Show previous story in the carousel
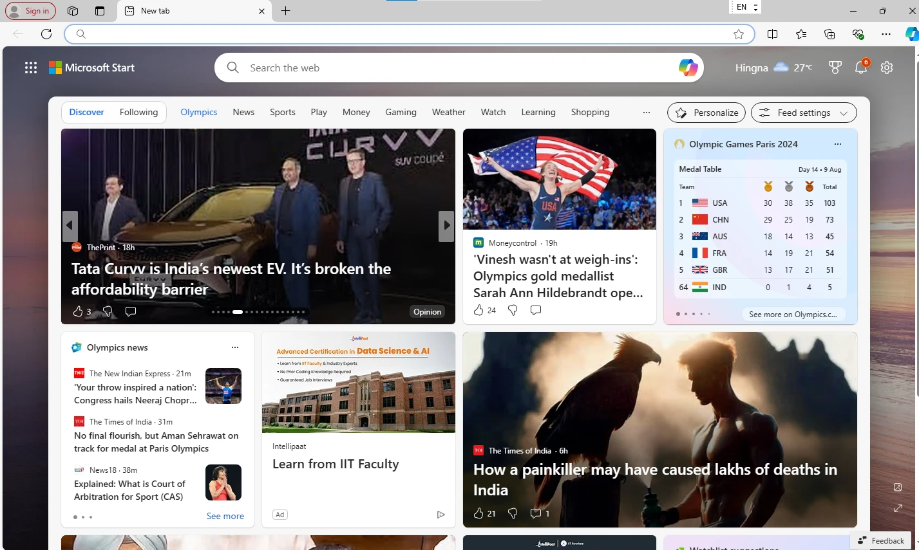The width and height of the screenshot is (919, 550). click(x=70, y=226)
